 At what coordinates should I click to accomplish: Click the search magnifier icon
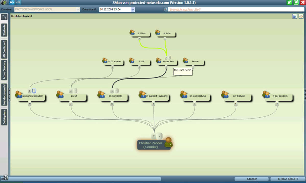point(166,9)
